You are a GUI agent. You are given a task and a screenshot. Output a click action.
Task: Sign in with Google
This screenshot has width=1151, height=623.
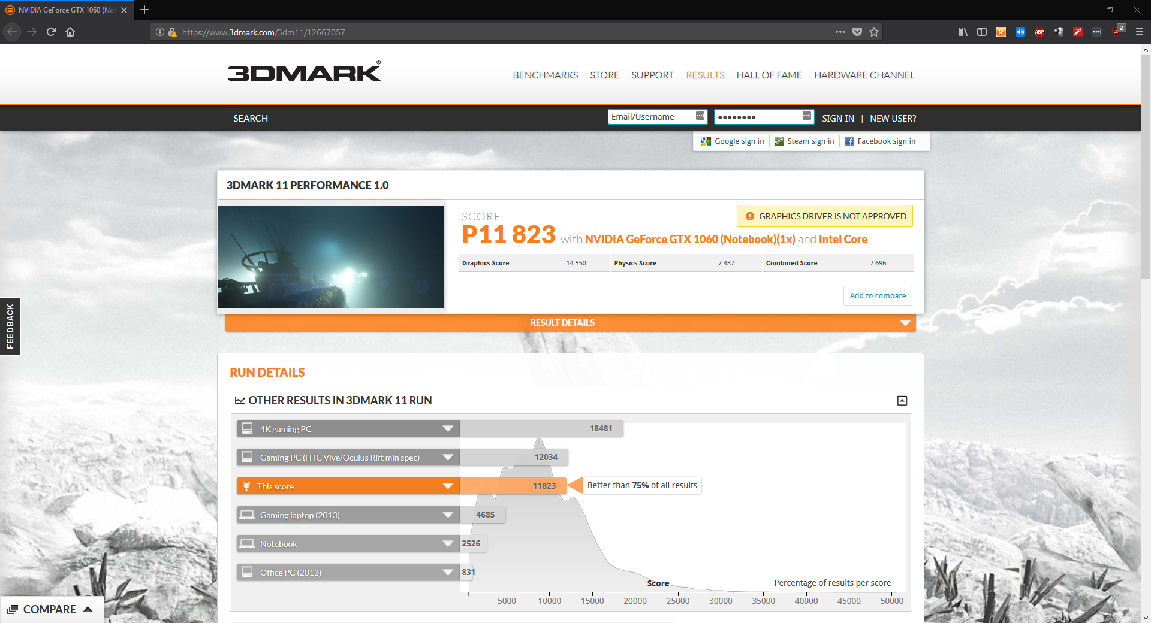click(x=733, y=141)
